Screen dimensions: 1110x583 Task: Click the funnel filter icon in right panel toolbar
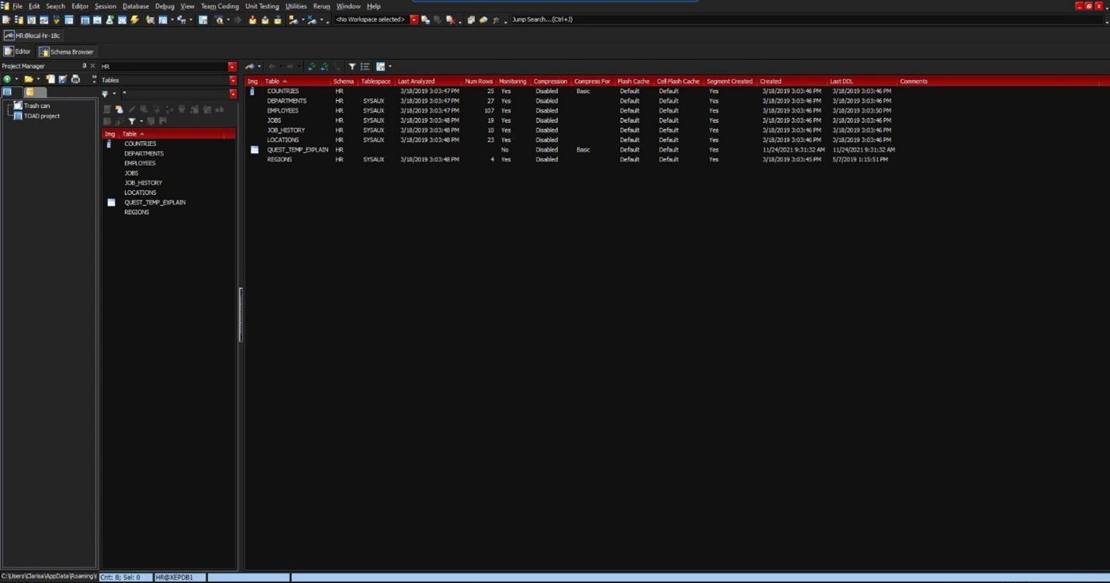(352, 67)
